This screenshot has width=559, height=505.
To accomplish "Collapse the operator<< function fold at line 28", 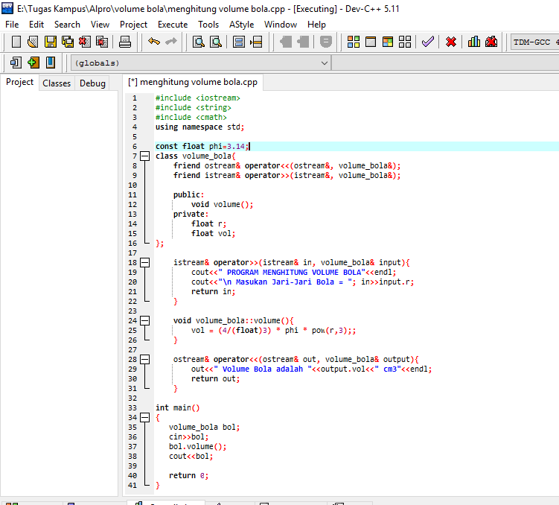I will tap(144, 359).
